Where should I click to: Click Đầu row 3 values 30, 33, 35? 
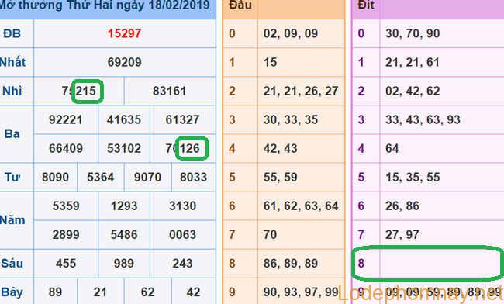(291, 119)
